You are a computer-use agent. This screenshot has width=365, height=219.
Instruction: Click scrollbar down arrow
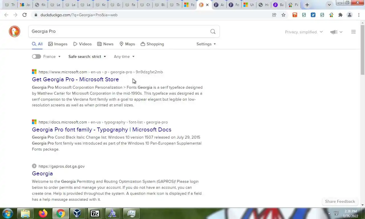click(362, 205)
